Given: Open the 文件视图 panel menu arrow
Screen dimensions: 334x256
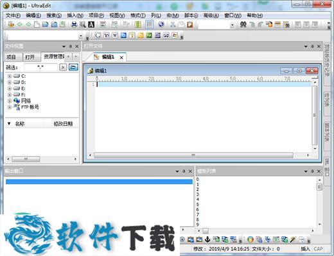Looking at the screenshot, I should 64,46.
